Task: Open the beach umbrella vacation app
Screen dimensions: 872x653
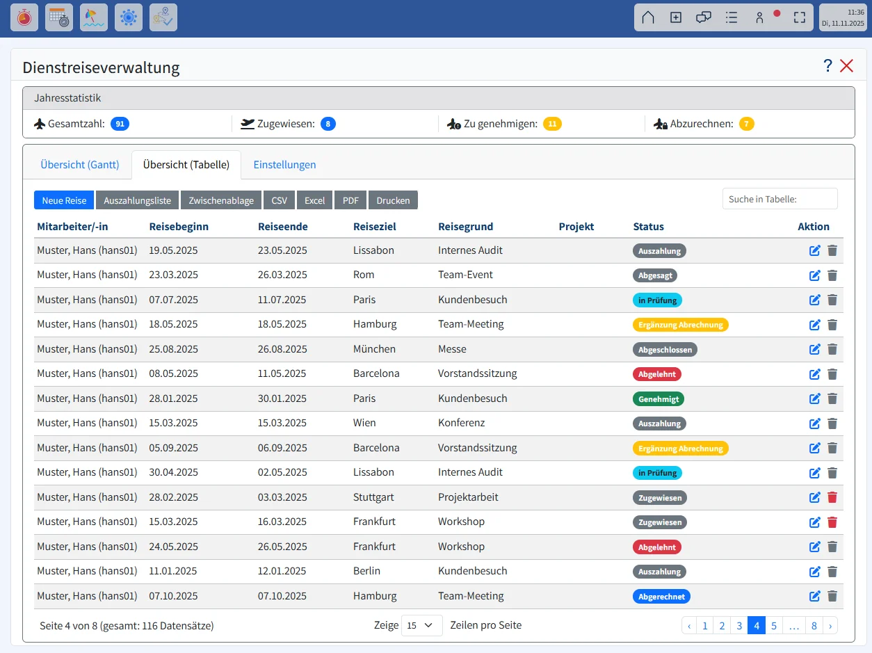Action: pyautogui.click(x=94, y=17)
